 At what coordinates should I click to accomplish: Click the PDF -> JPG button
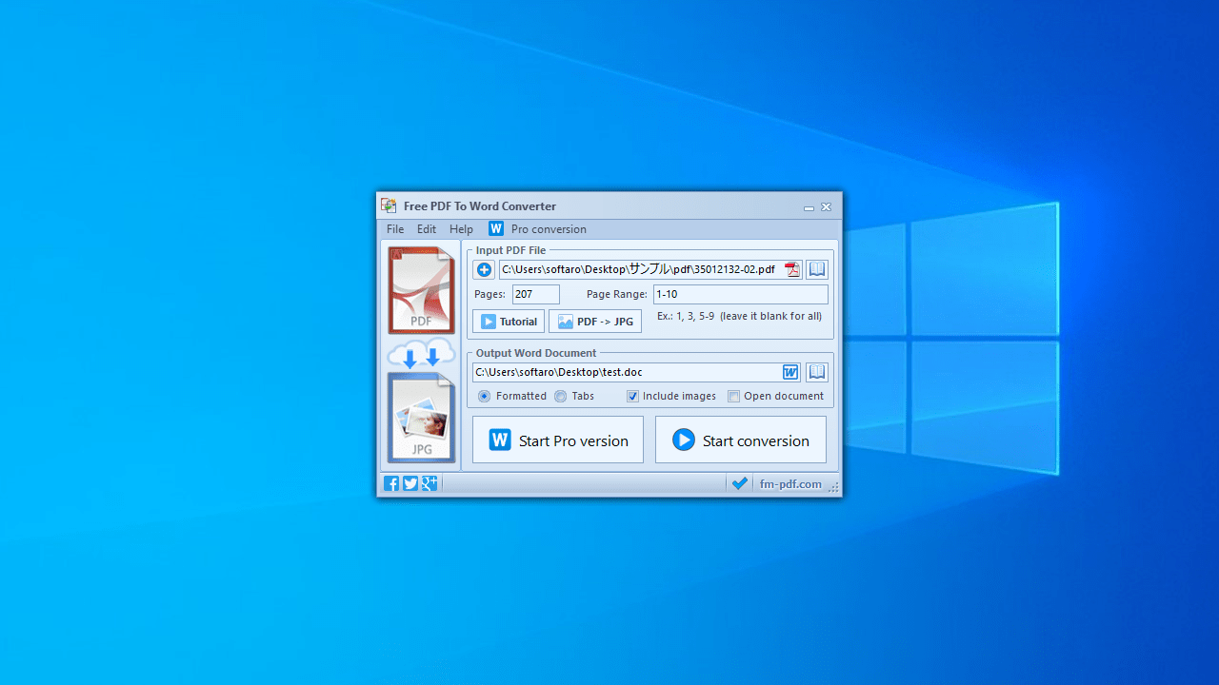[x=595, y=322]
